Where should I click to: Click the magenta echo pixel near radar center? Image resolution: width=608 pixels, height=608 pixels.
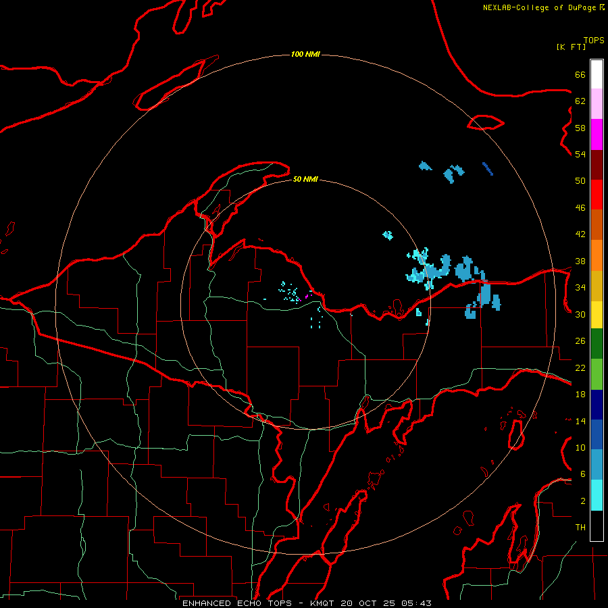tap(306, 297)
